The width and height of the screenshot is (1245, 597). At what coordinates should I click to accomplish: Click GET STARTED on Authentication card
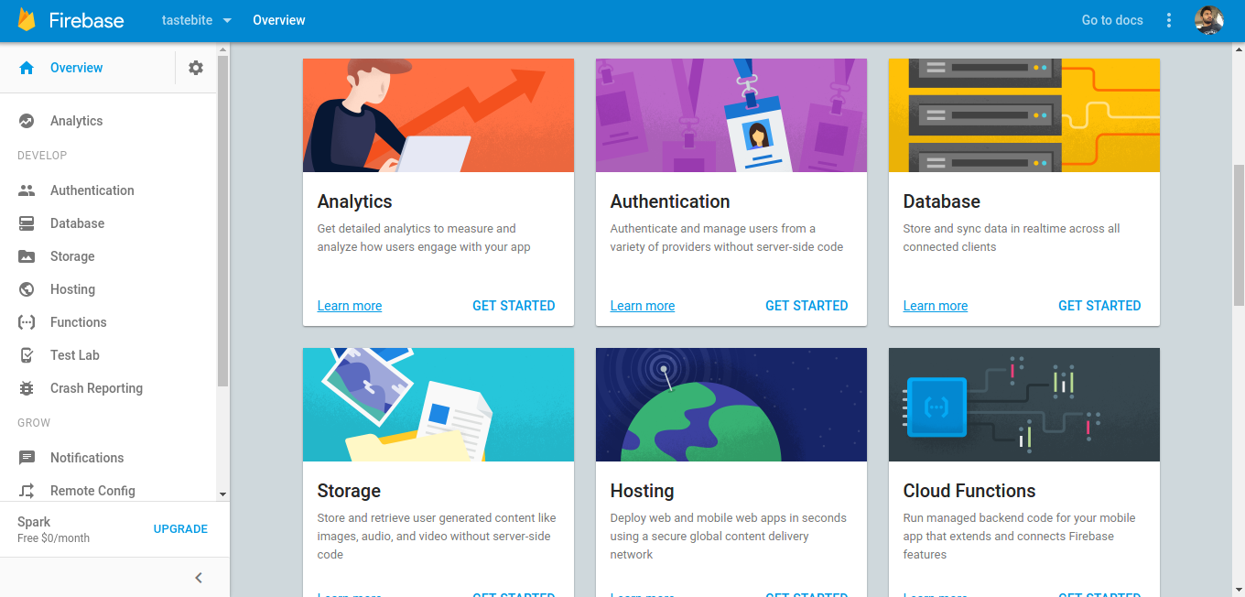pyautogui.click(x=807, y=306)
